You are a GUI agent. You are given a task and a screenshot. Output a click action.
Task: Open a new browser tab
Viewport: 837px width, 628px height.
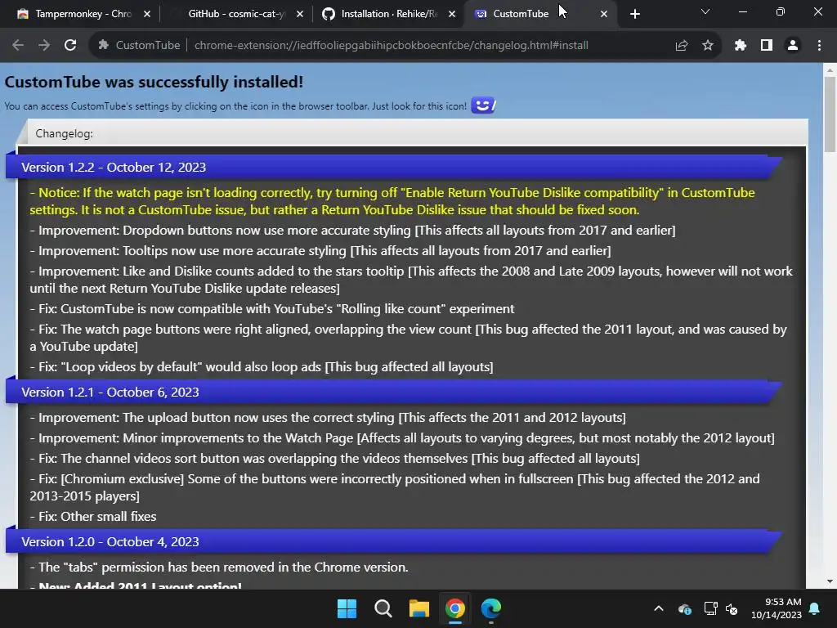click(634, 15)
